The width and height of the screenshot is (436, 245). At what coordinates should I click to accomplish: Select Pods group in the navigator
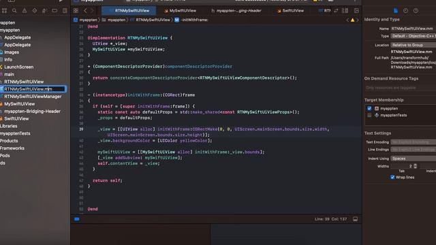coord(5,156)
